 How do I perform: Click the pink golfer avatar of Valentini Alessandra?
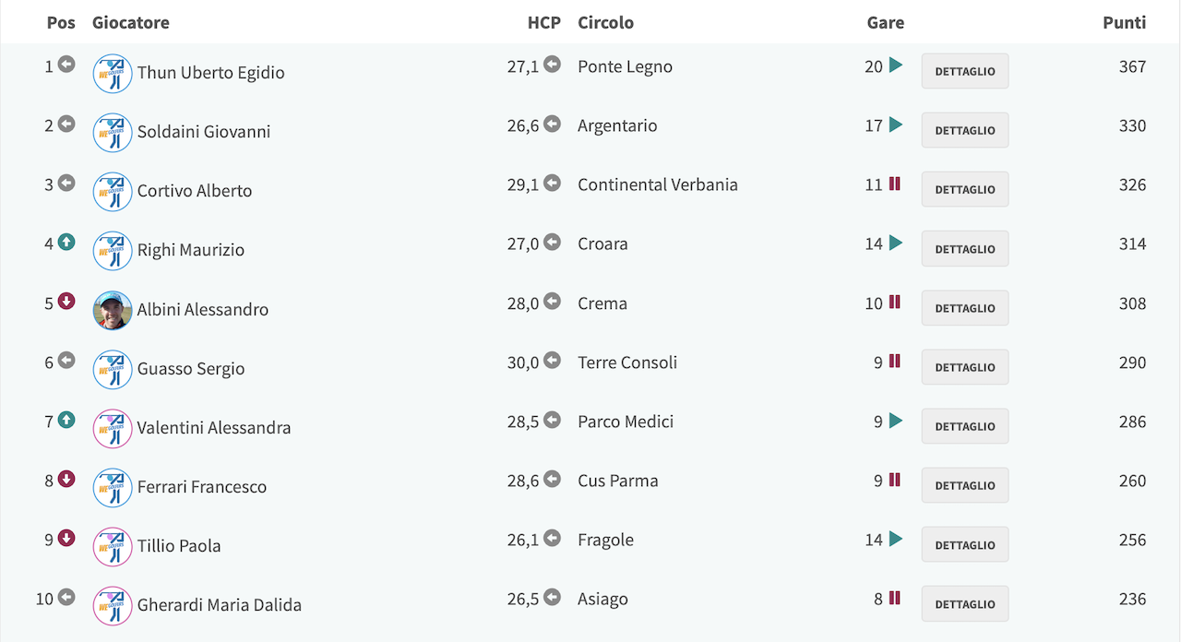[x=113, y=428]
